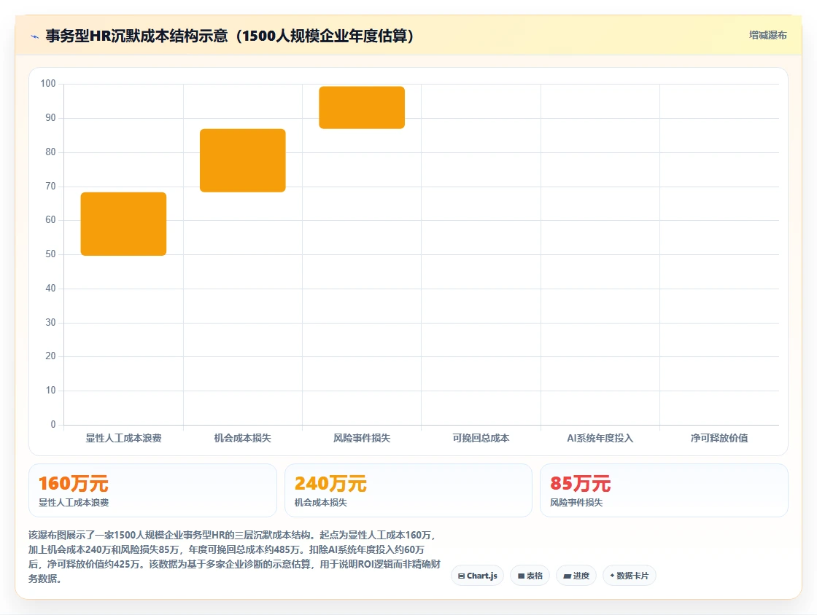Click the lightning icon beside the chart title

(35, 36)
